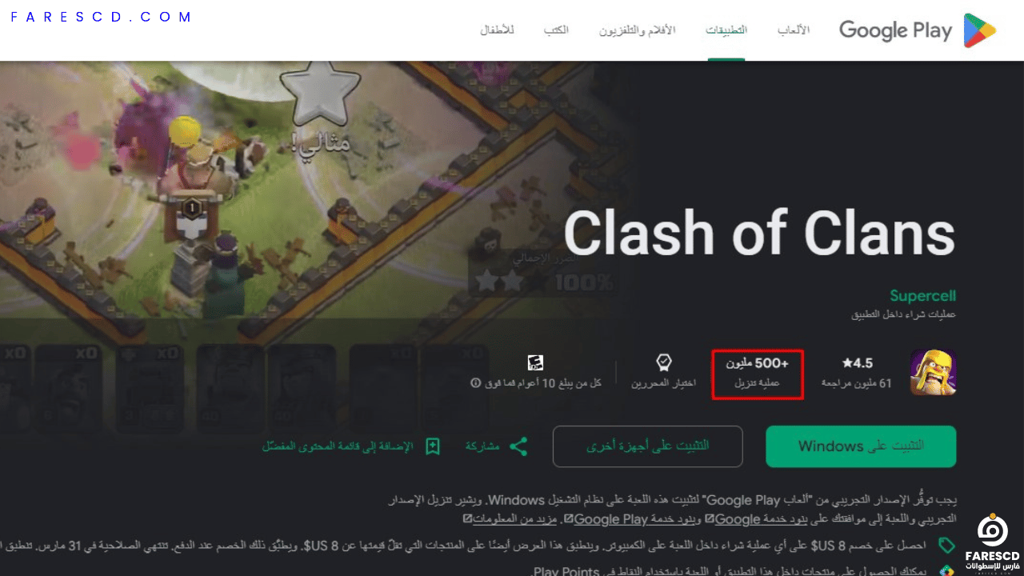Click the green discount tag icon
Viewport: 1024px width, 576px height.
947,546
